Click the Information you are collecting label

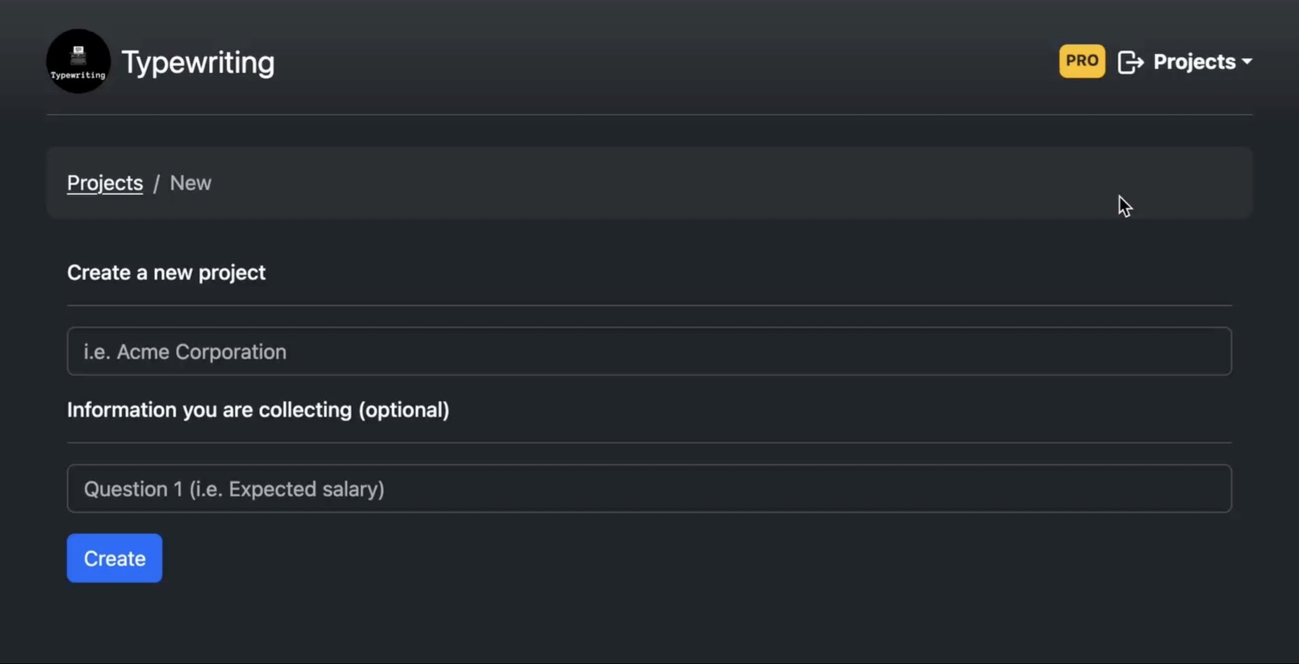pyautogui.click(x=258, y=409)
